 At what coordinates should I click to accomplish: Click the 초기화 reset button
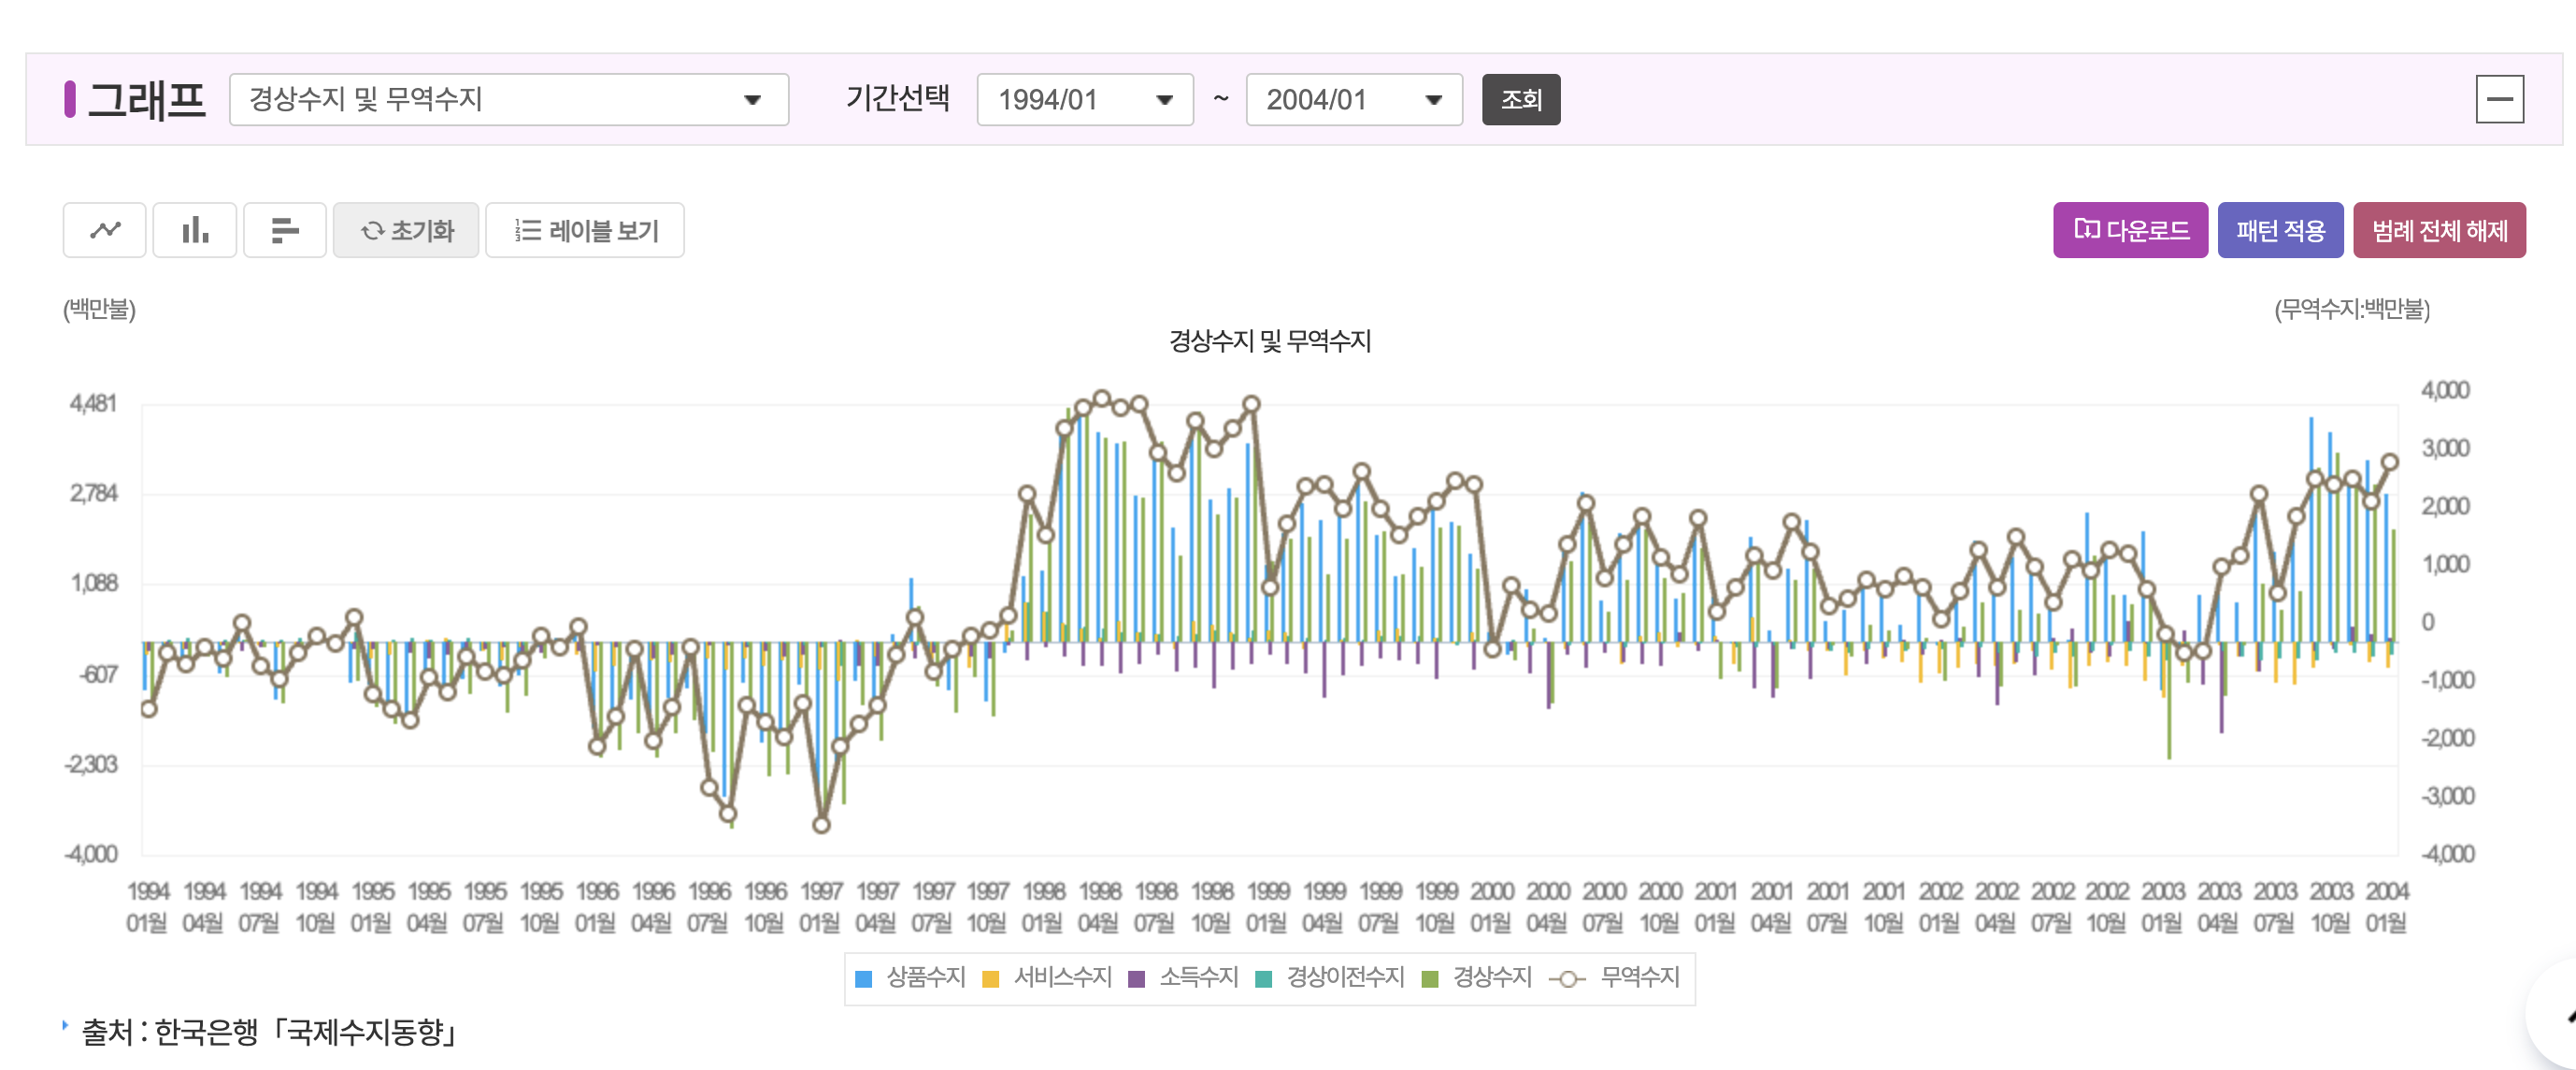(x=406, y=230)
